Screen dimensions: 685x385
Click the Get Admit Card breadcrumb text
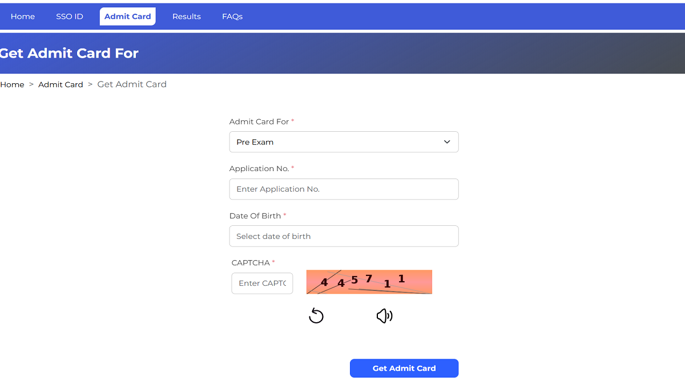point(132,84)
